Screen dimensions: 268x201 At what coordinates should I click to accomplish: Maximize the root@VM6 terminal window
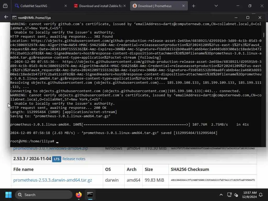tap(248, 18)
